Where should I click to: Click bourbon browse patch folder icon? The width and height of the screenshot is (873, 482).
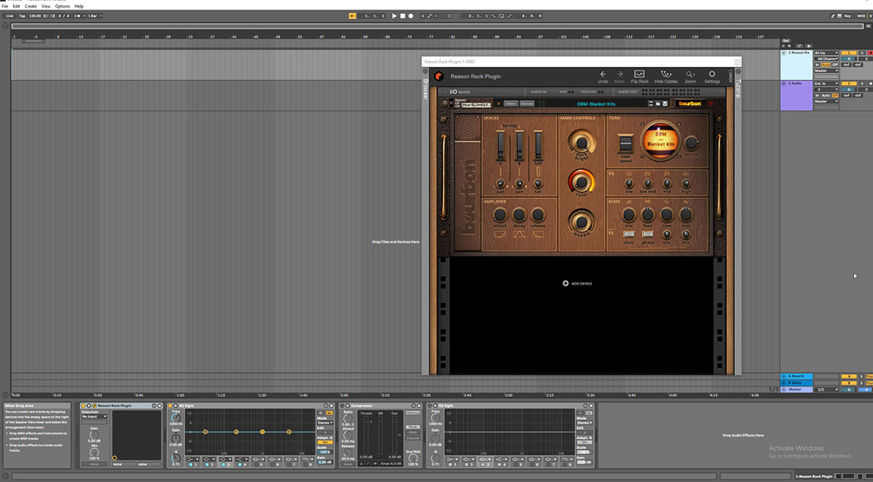pyautogui.click(x=658, y=103)
